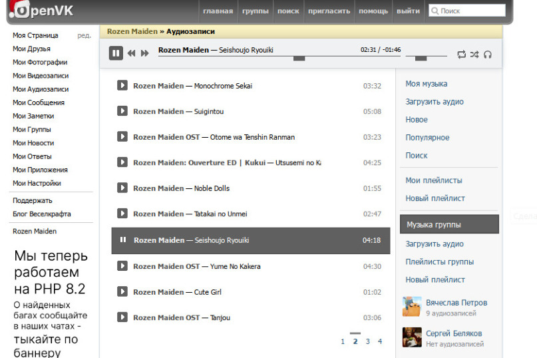Open Мои Заметки

33,116
